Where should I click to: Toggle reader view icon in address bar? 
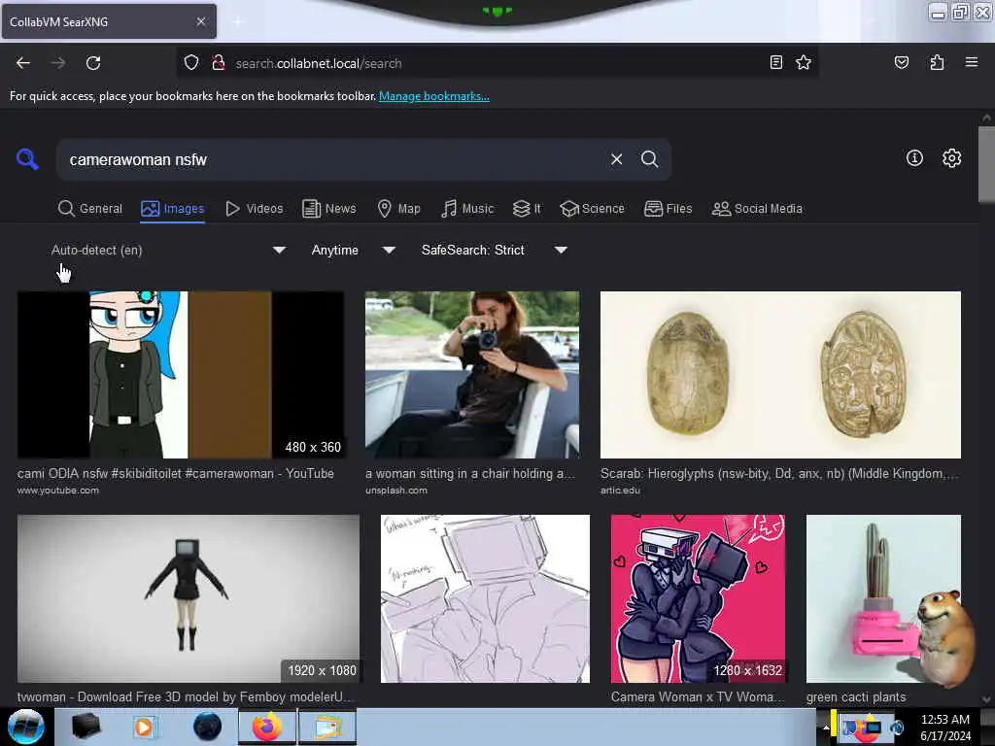pyautogui.click(x=775, y=62)
